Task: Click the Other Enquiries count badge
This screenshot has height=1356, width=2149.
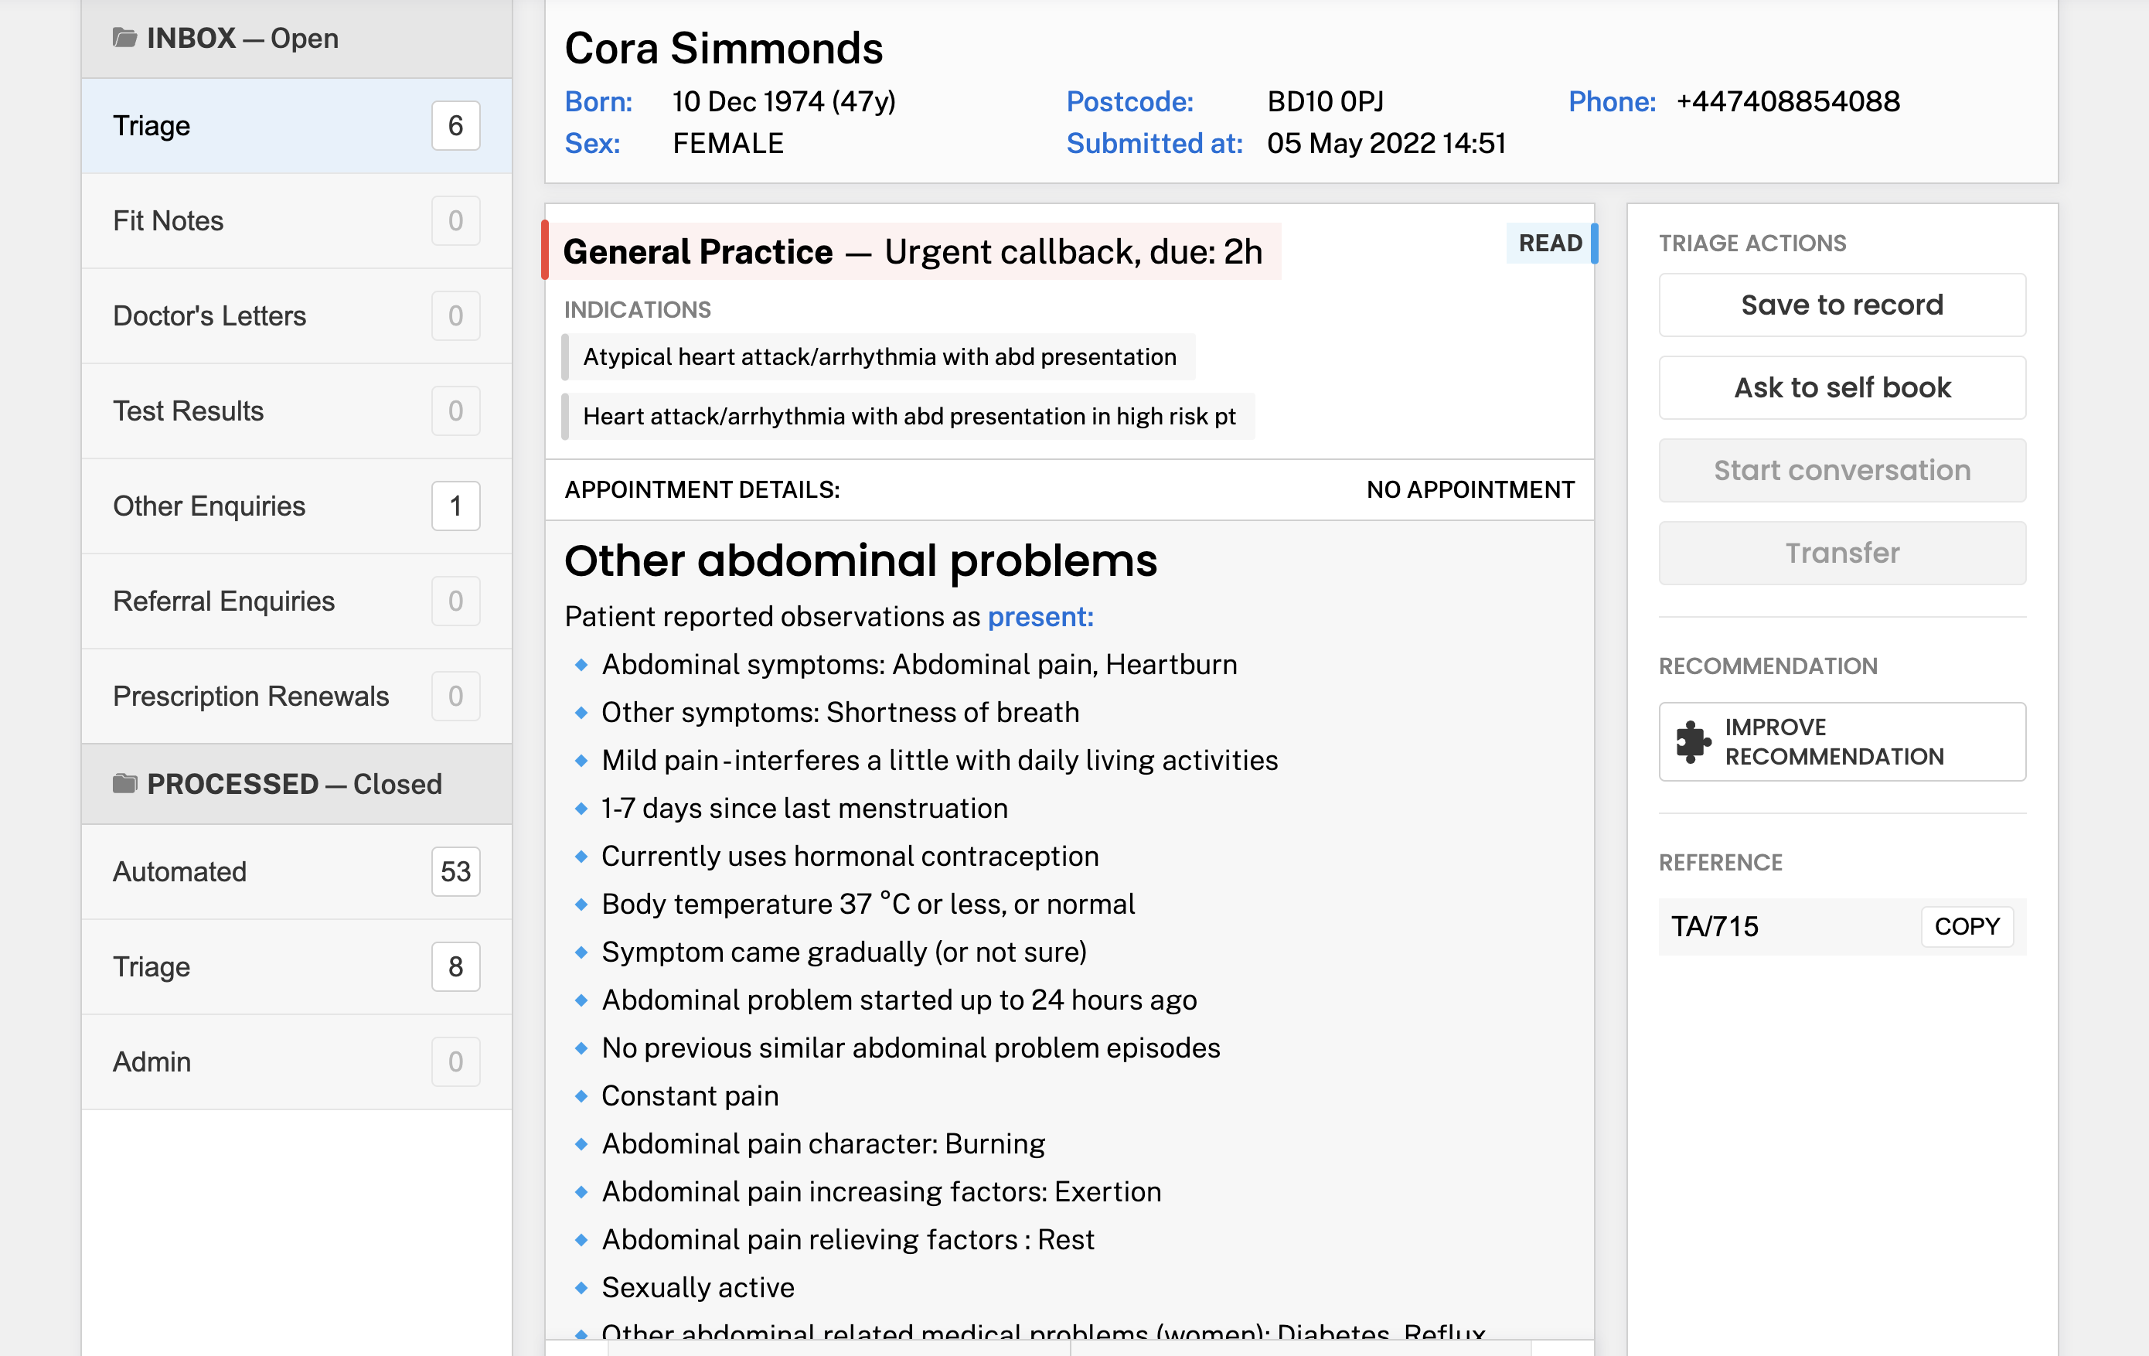Action: pyautogui.click(x=455, y=506)
